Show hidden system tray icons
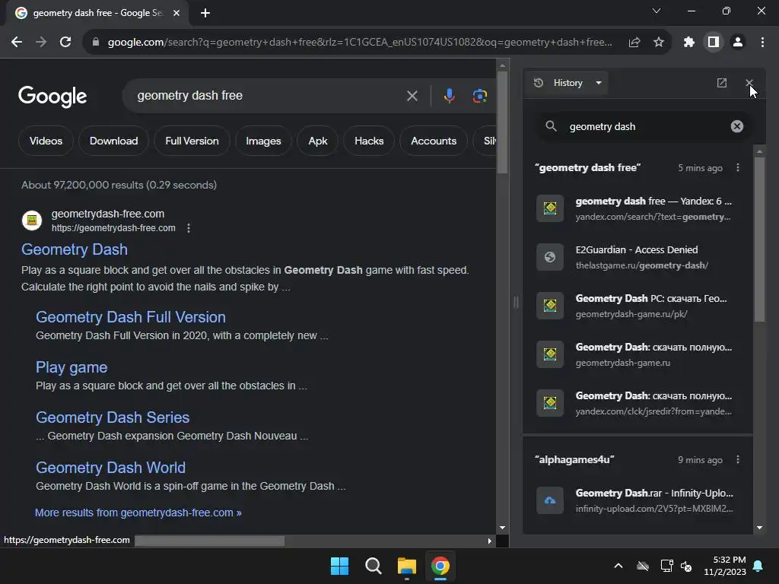This screenshot has height=584, width=779. 618,566
